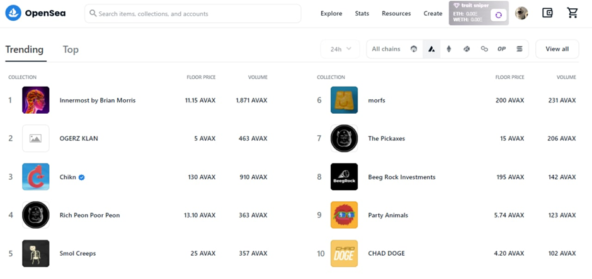Open the Party Animals collection name
Image resolution: width=592 pixels, height=279 pixels.
tap(388, 216)
